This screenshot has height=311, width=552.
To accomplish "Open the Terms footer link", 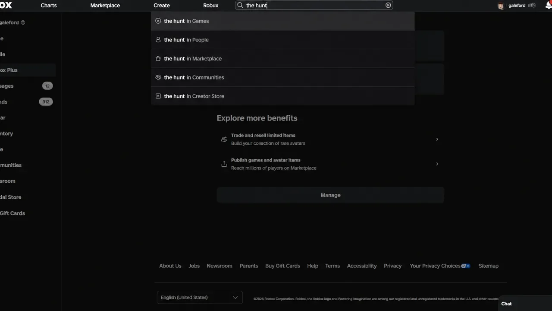I will [332, 266].
